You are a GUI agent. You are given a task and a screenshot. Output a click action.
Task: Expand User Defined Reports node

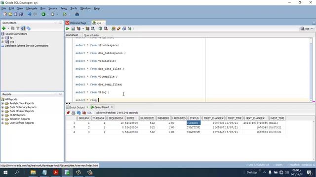[x=2, y=123]
